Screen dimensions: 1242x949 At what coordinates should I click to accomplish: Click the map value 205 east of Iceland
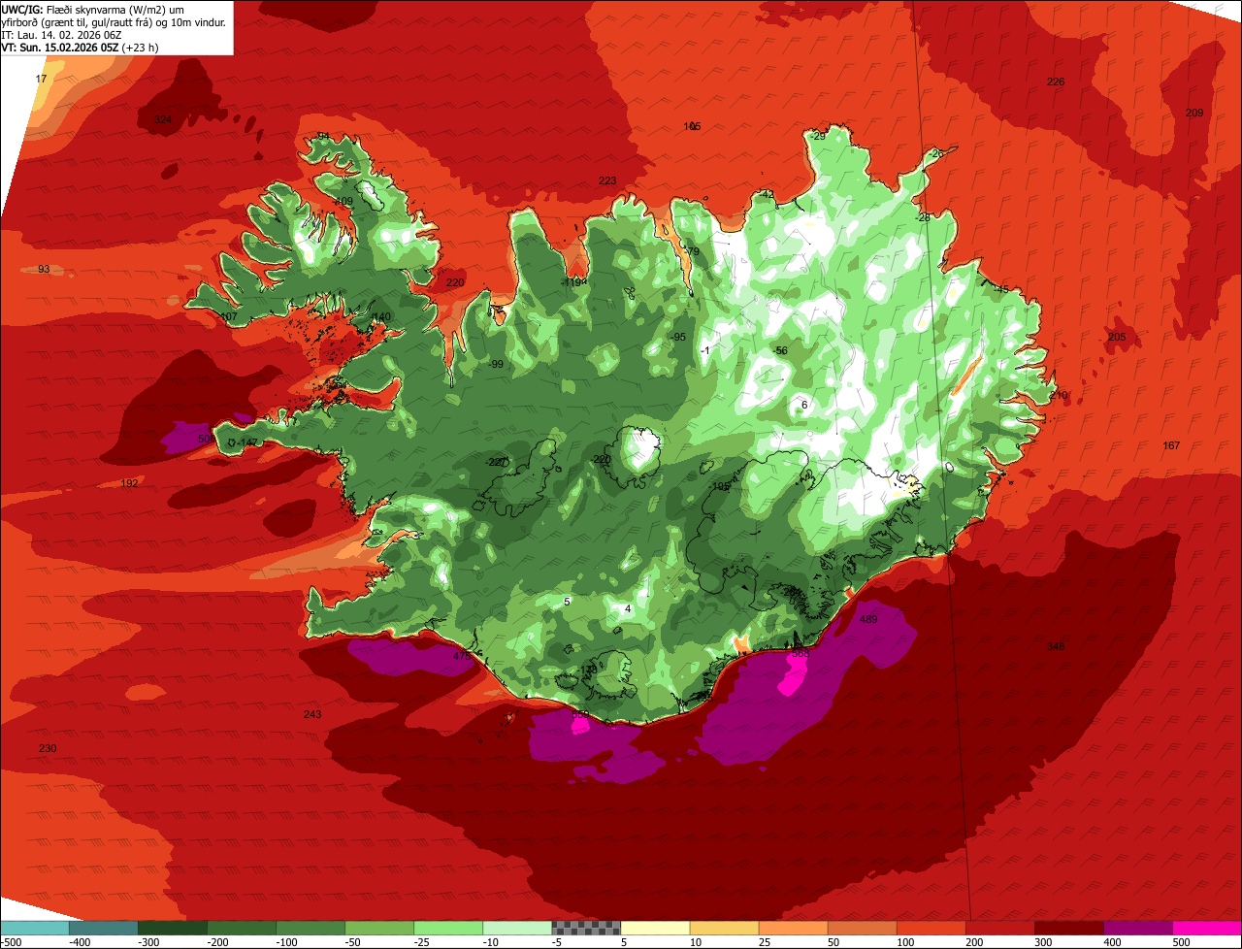click(1117, 338)
